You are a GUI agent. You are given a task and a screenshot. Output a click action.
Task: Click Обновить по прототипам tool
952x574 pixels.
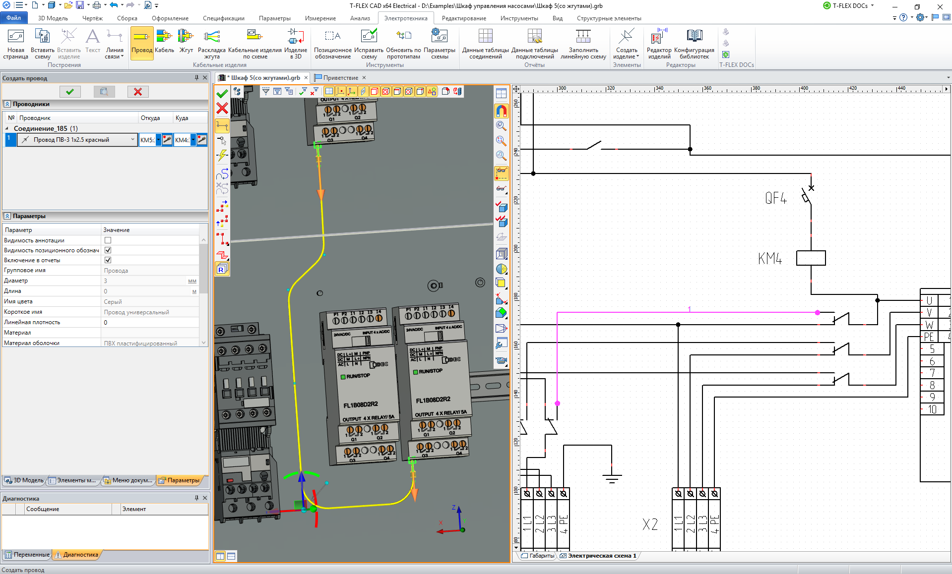click(403, 43)
